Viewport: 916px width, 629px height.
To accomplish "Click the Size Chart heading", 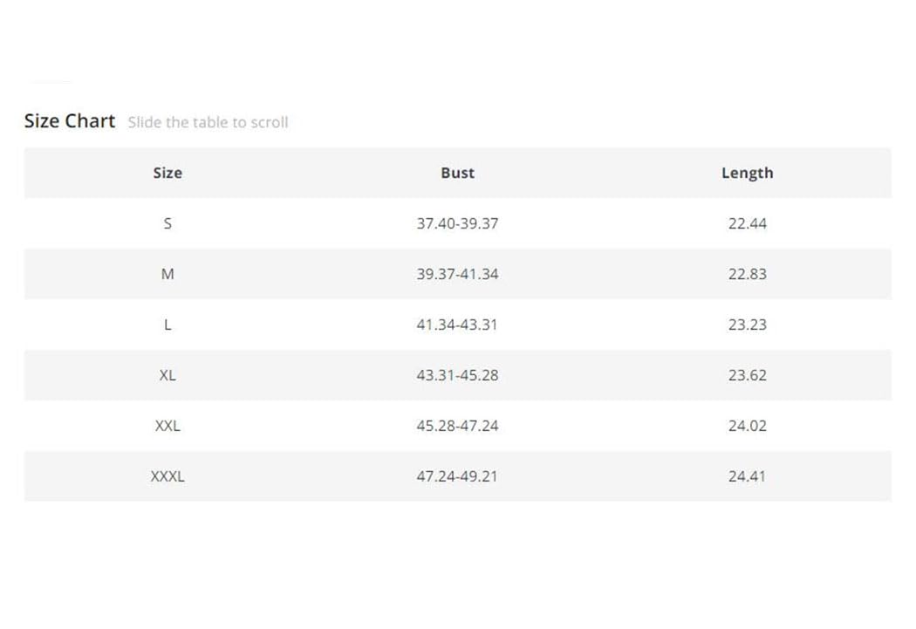I will click(x=70, y=121).
